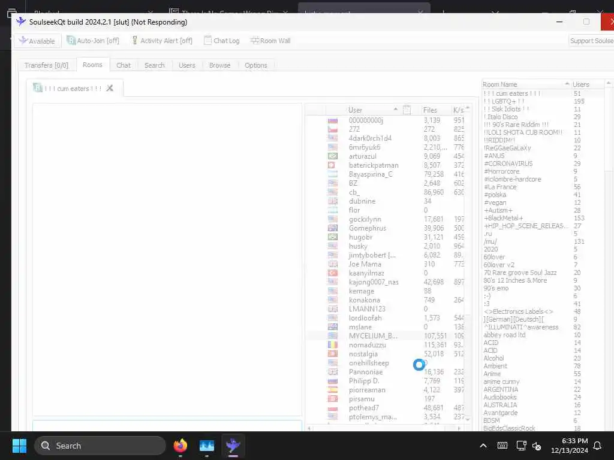
Task: Click the flag icon next to konakona
Action: coord(332,300)
